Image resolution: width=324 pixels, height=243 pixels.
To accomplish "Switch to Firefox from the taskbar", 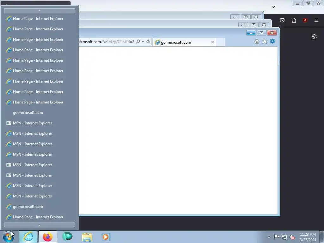I will pos(47,237).
